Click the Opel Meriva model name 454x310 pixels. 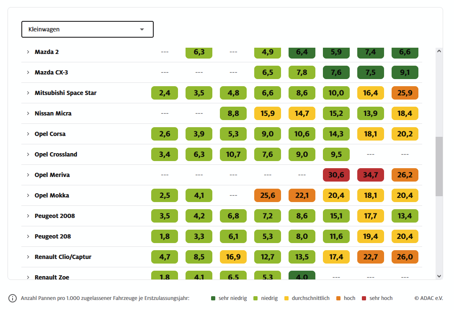52,175
